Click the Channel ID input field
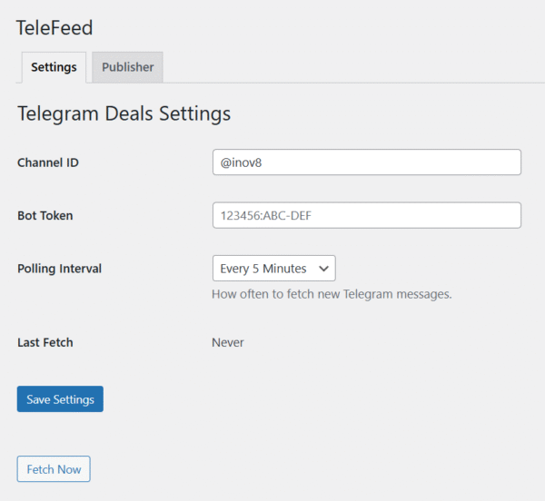 (x=367, y=162)
